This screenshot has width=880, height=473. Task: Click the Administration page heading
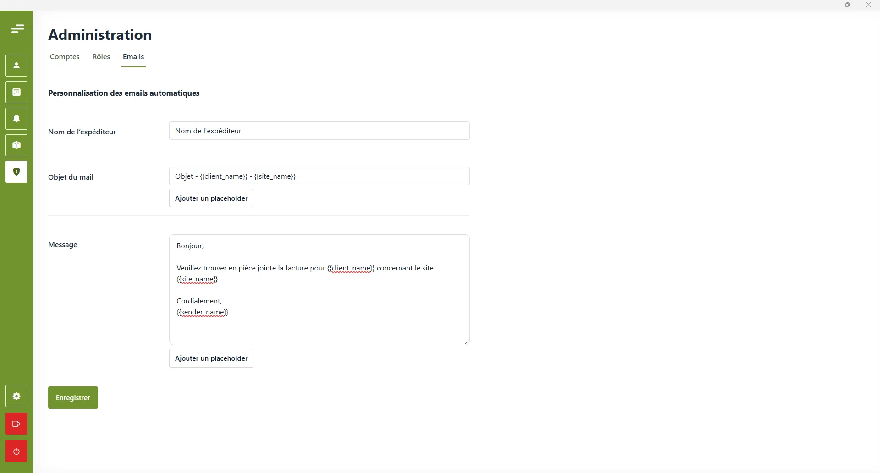[100, 35]
